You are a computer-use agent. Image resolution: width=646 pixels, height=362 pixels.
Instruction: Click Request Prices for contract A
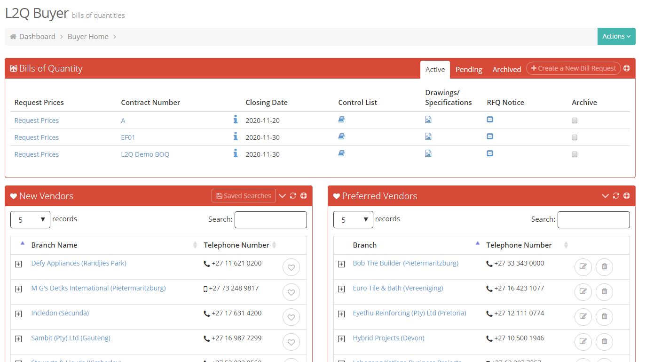(x=37, y=121)
